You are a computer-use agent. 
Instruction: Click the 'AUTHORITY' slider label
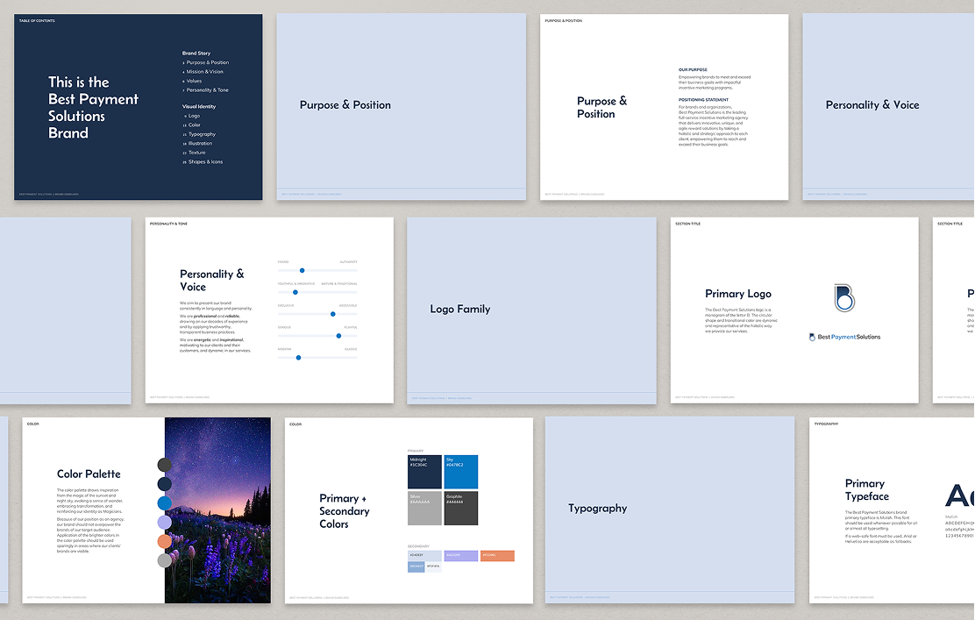click(349, 262)
